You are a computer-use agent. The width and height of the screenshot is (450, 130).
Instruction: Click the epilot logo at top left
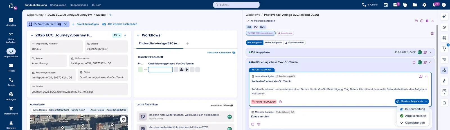[11, 5]
